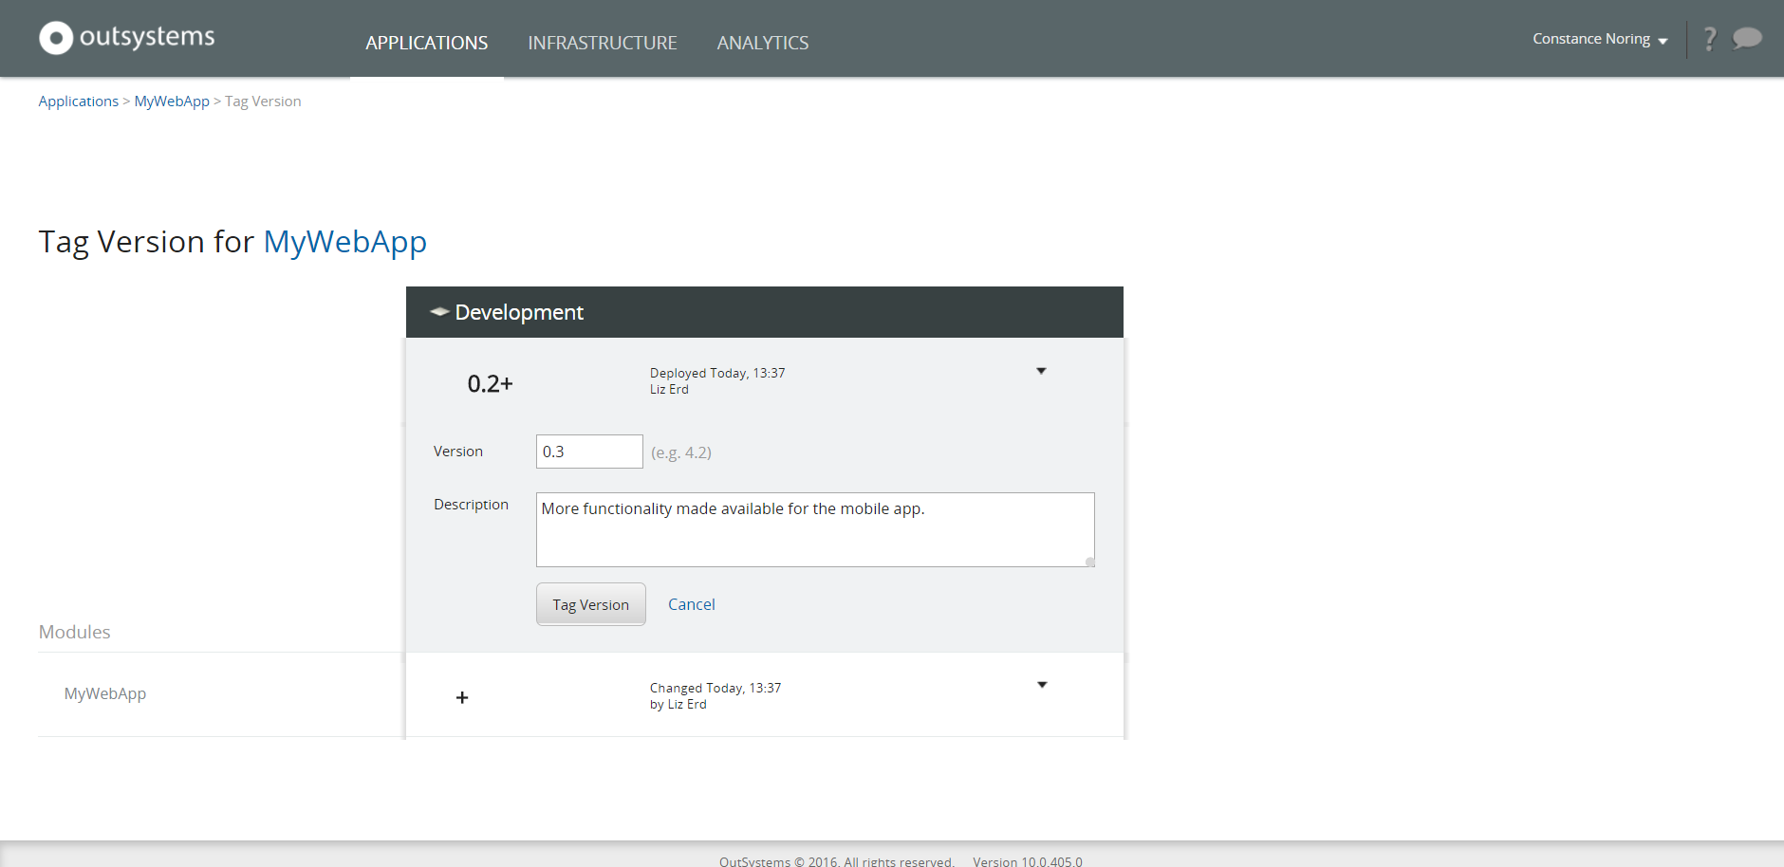Expand the MyWebApp module version dropdown arrow
The height and width of the screenshot is (867, 1784).
pos(1042,685)
